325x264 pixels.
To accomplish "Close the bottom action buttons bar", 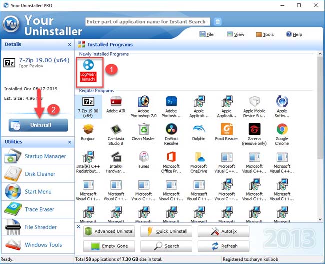I will click(x=79, y=227).
